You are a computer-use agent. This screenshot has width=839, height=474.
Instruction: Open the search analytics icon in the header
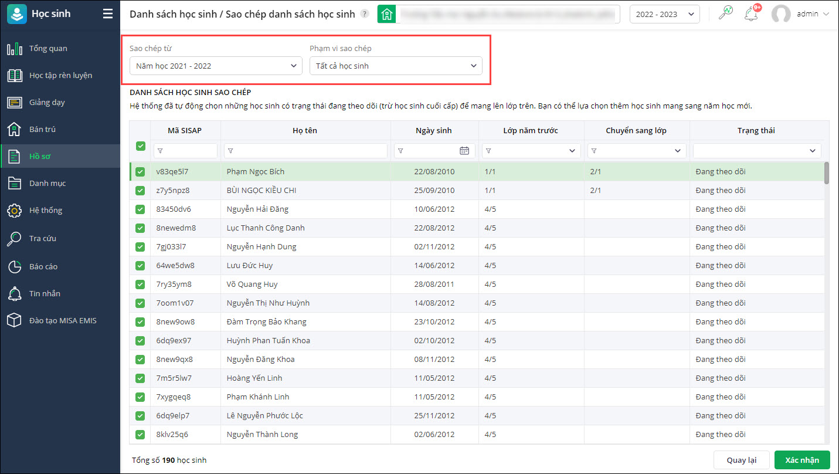pos(726,13)
